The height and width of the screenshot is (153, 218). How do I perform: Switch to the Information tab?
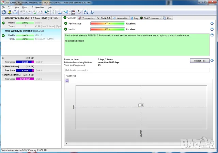pyautogui.click(x=121, y=18)
